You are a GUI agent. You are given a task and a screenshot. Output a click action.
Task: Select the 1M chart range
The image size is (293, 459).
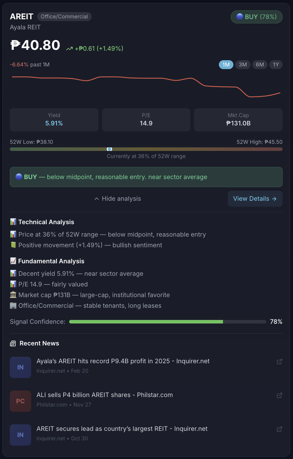pos(226,65)
